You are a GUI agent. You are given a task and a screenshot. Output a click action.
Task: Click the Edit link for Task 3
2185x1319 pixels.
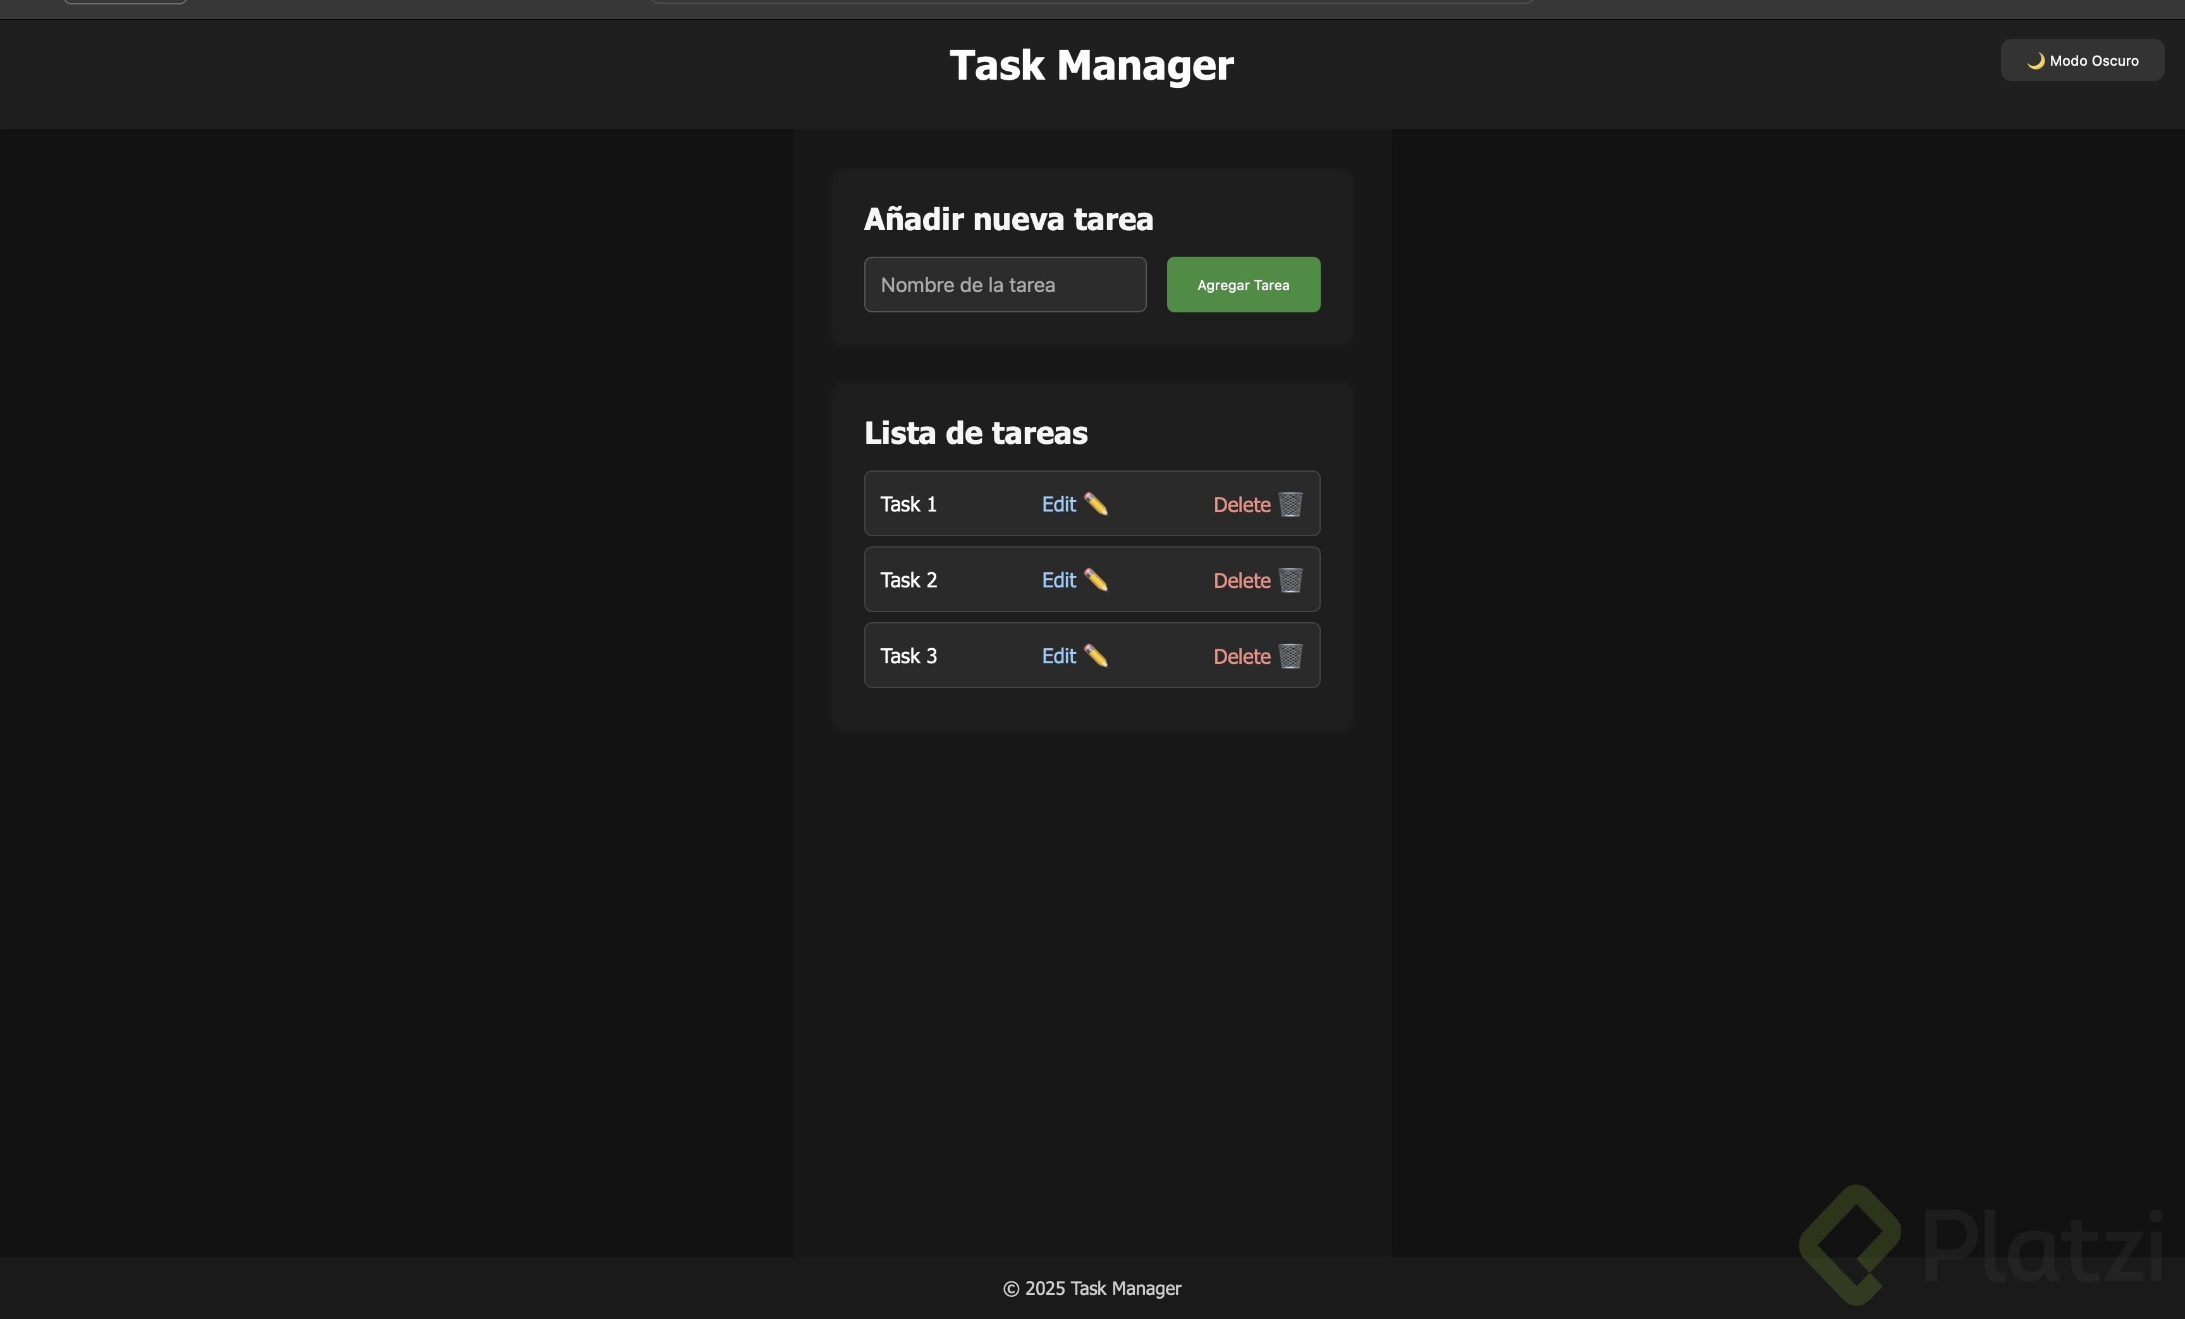coord(1059,656)
